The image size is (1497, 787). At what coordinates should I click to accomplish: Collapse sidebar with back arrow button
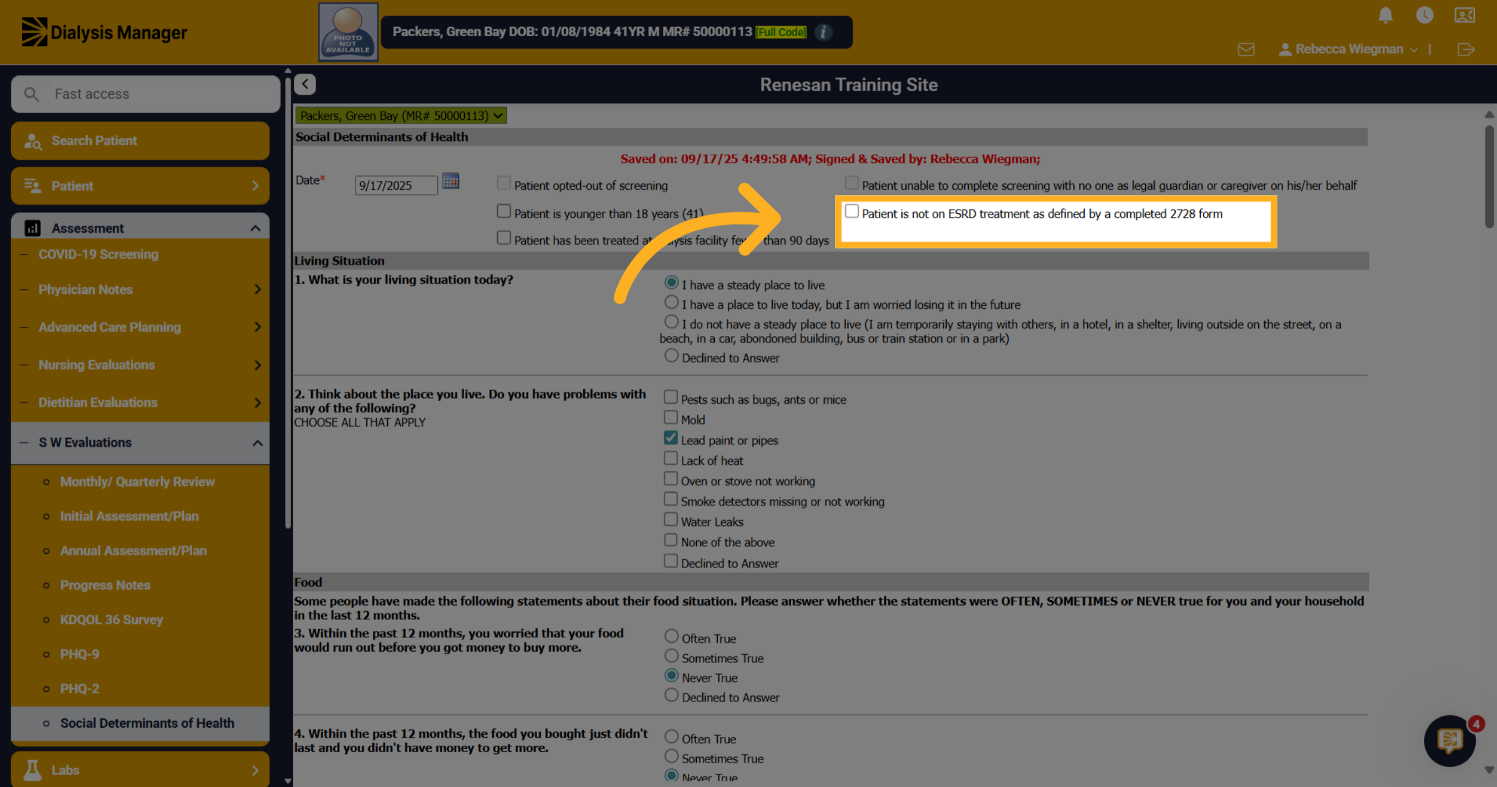[x=305, y=84]
